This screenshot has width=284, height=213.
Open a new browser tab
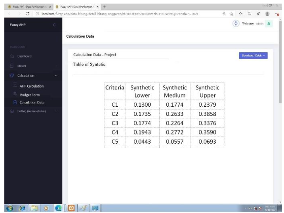(104, 7)
